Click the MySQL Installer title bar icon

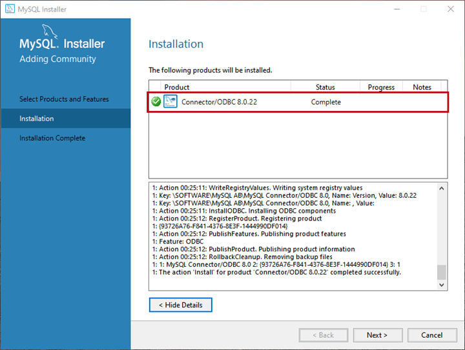10,8
